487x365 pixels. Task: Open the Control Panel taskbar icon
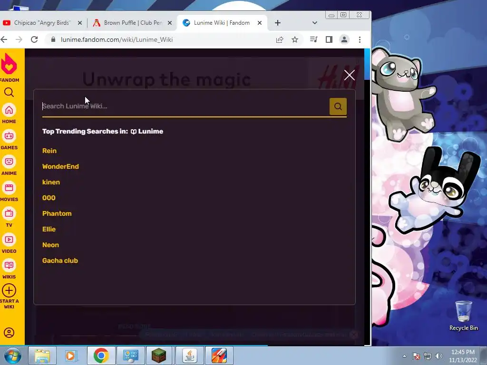click(x=130, y=355)
